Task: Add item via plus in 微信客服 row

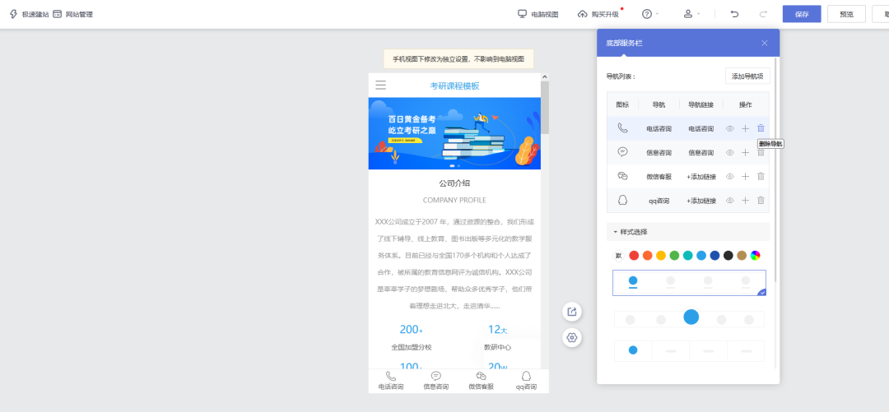Action: 745,176
